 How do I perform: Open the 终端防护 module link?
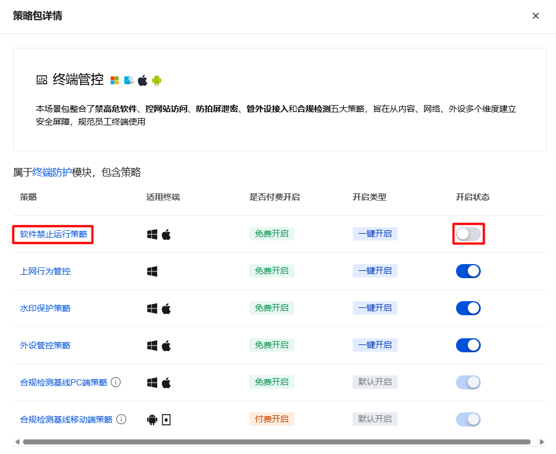pos(52,172)
